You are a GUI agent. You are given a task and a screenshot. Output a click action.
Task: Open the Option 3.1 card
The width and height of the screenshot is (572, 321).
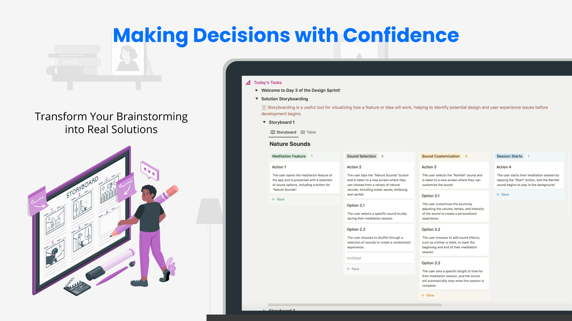454,206
